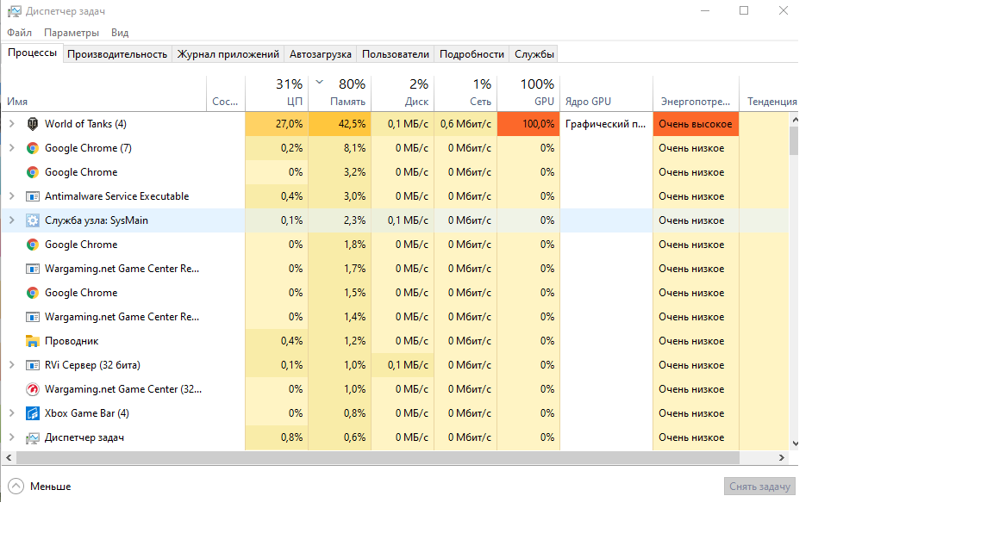The image size is (993, 558).
Task: Click the Xbox Game Bar icon
Action: pos(33,413)
